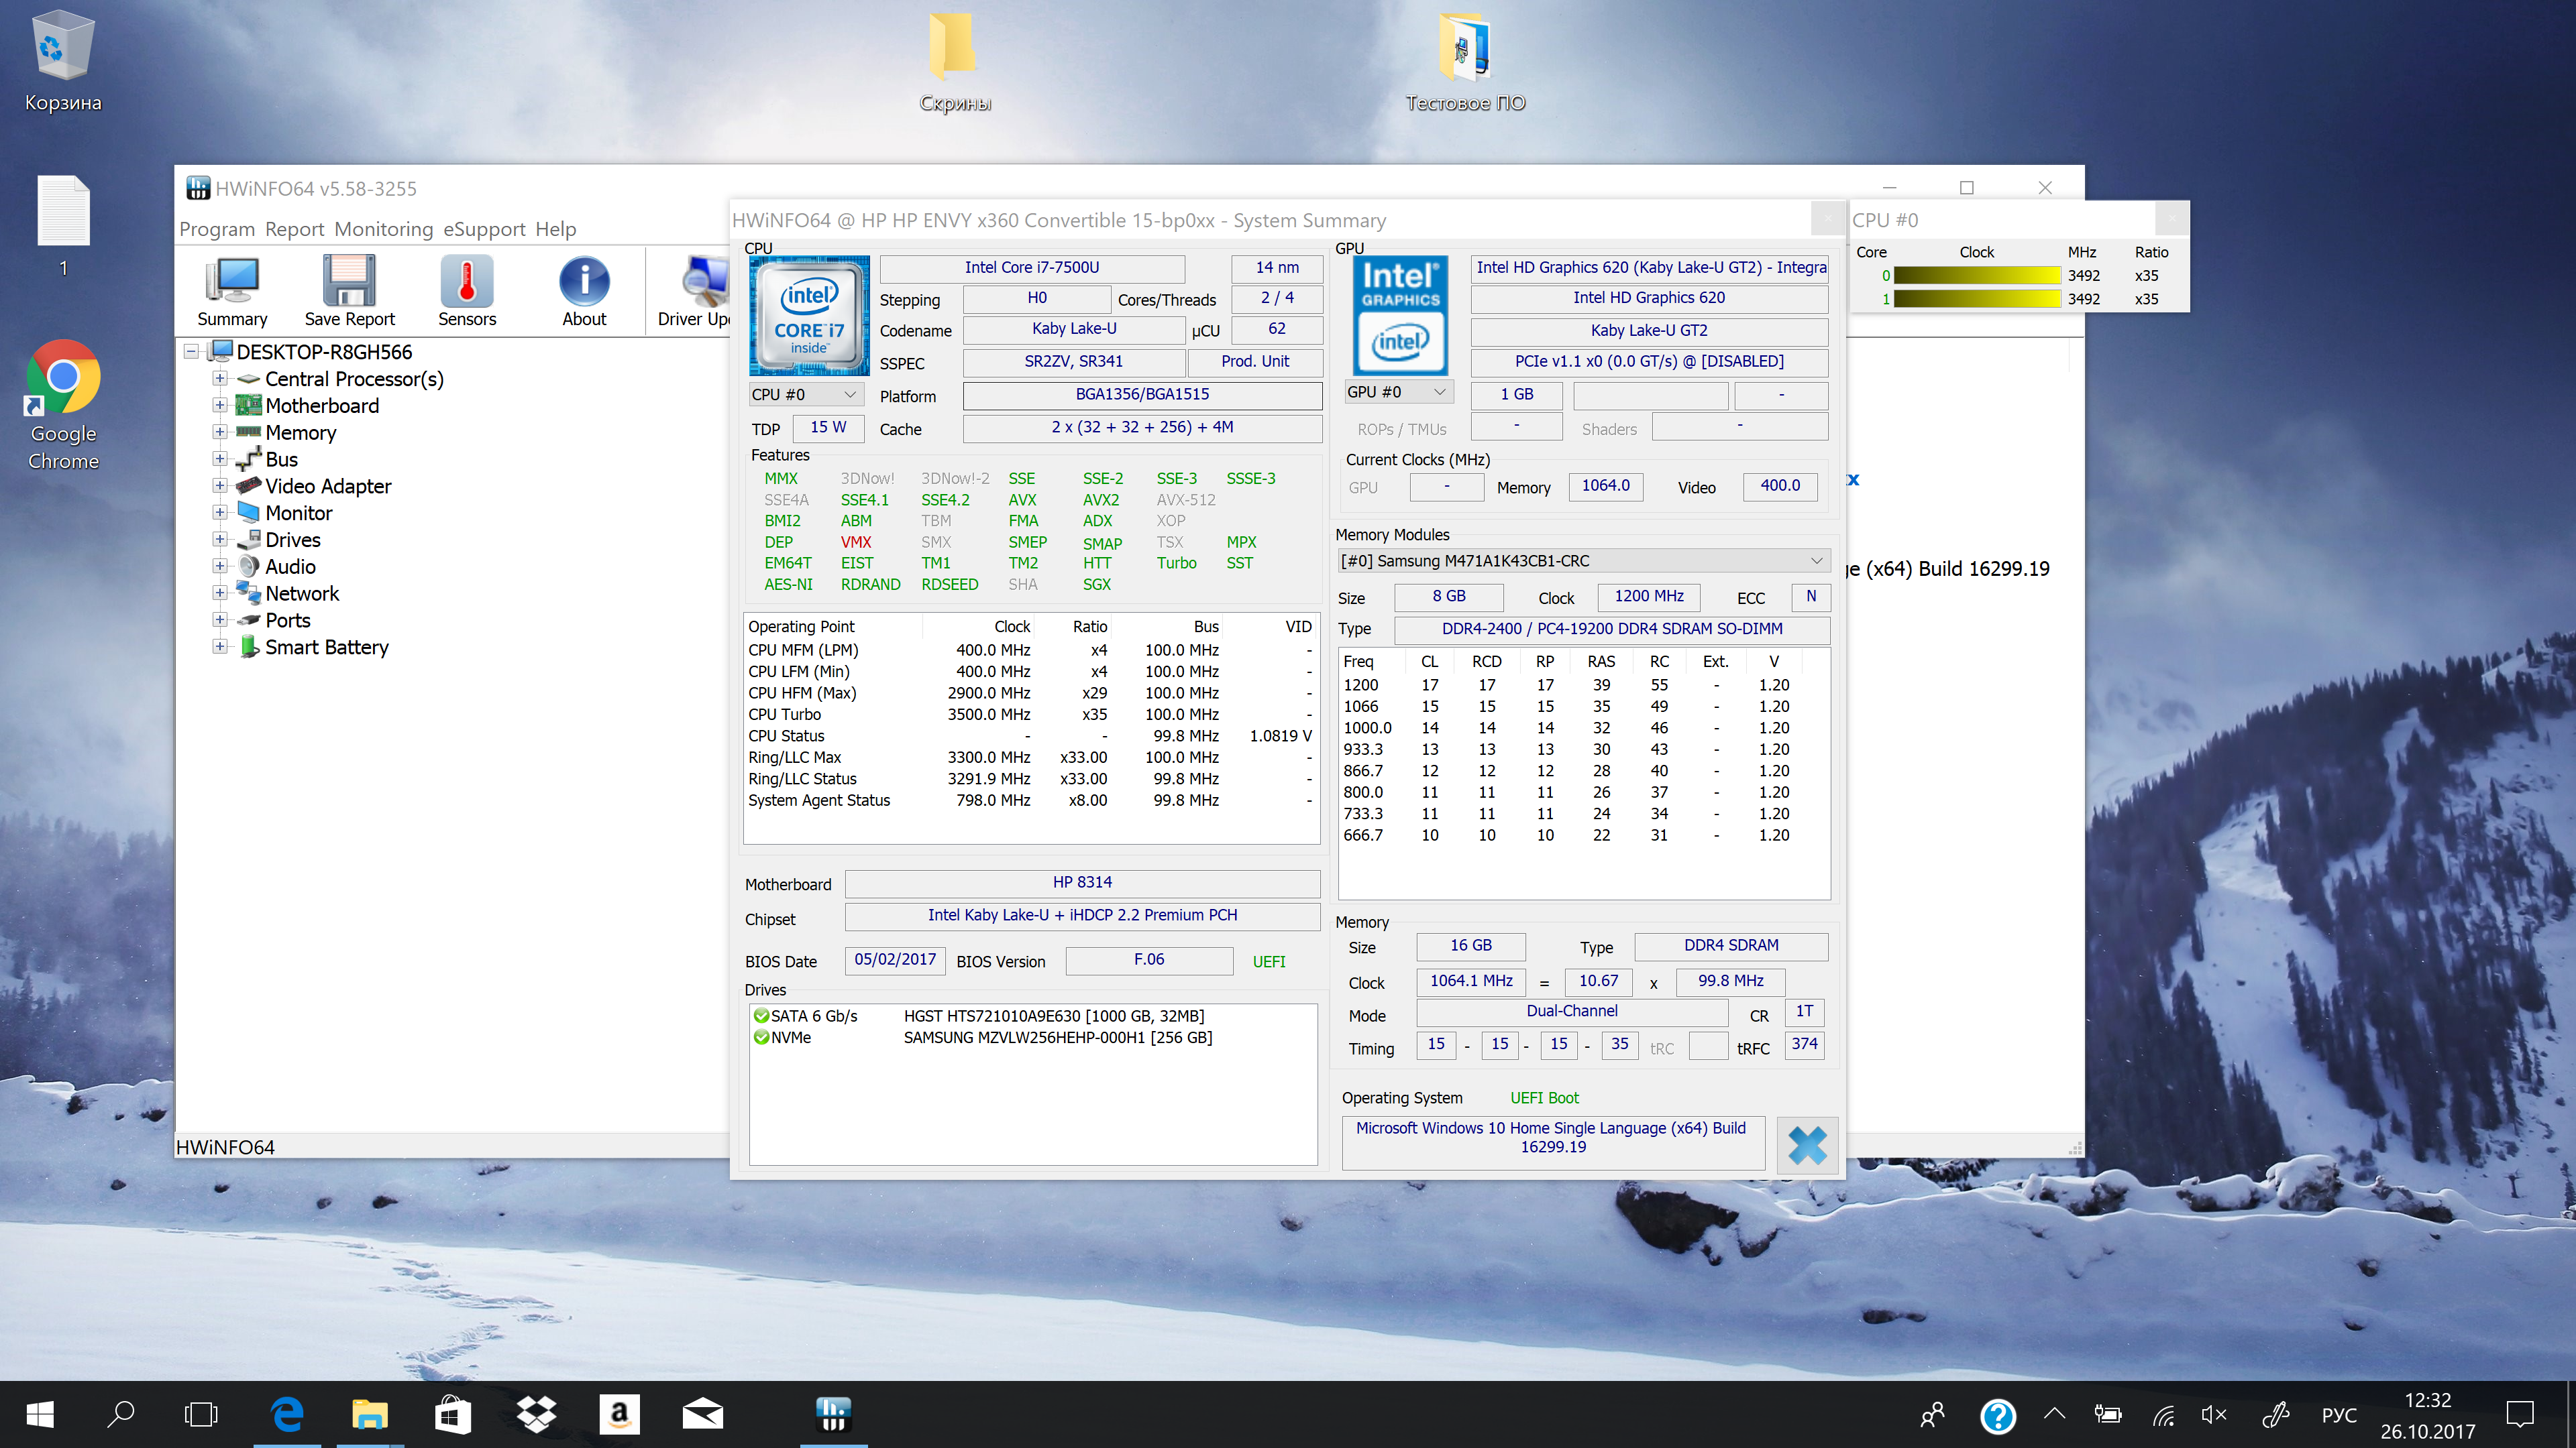The height and width of the screenshot is (1448, 2576).
Task: Open taskbar search magnifier
Action: tap(121, 1414)
